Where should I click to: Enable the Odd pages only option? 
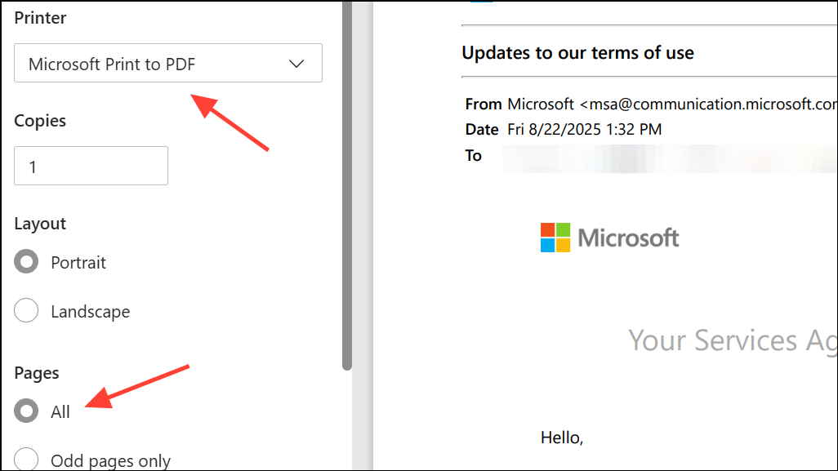click(x=26, y=460)
